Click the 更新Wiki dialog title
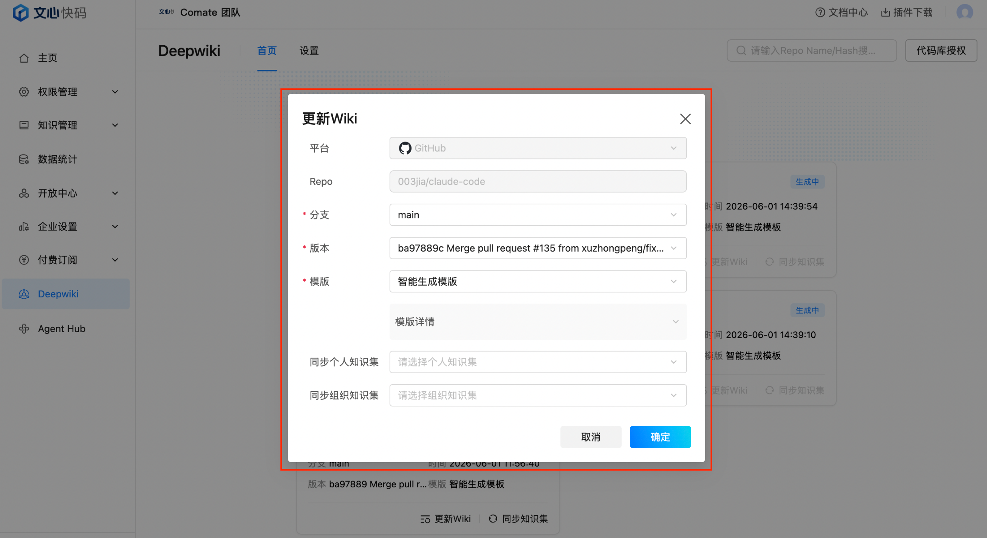 (x=330, y=119)
